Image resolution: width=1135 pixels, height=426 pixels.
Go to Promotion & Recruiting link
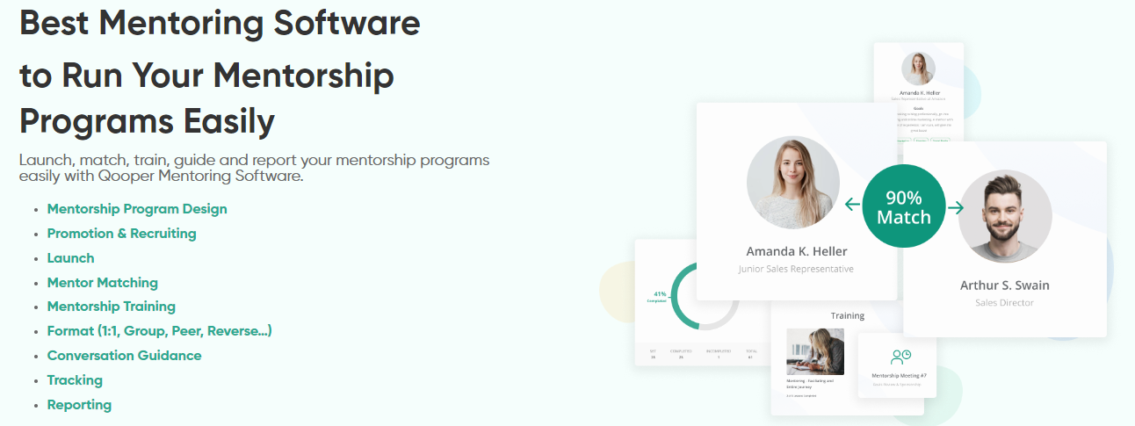(x=121, y=234)
